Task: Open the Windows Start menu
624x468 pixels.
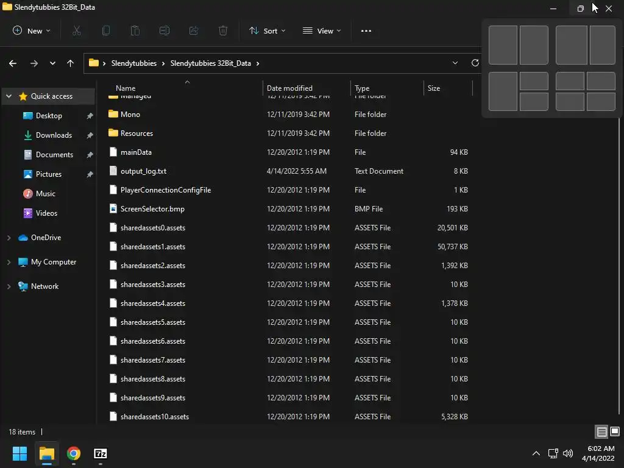Action: 19,453
